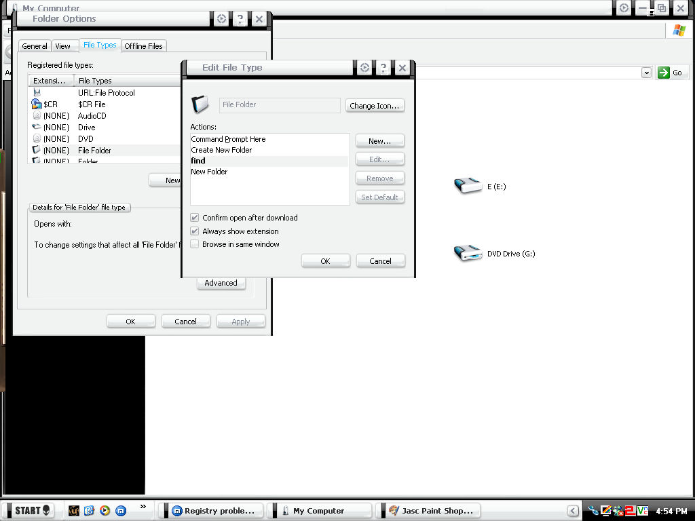Viewport: 695px width, 521px height.
Task: Open the pencil notepad tray icon
Action: tap(606, 511)
